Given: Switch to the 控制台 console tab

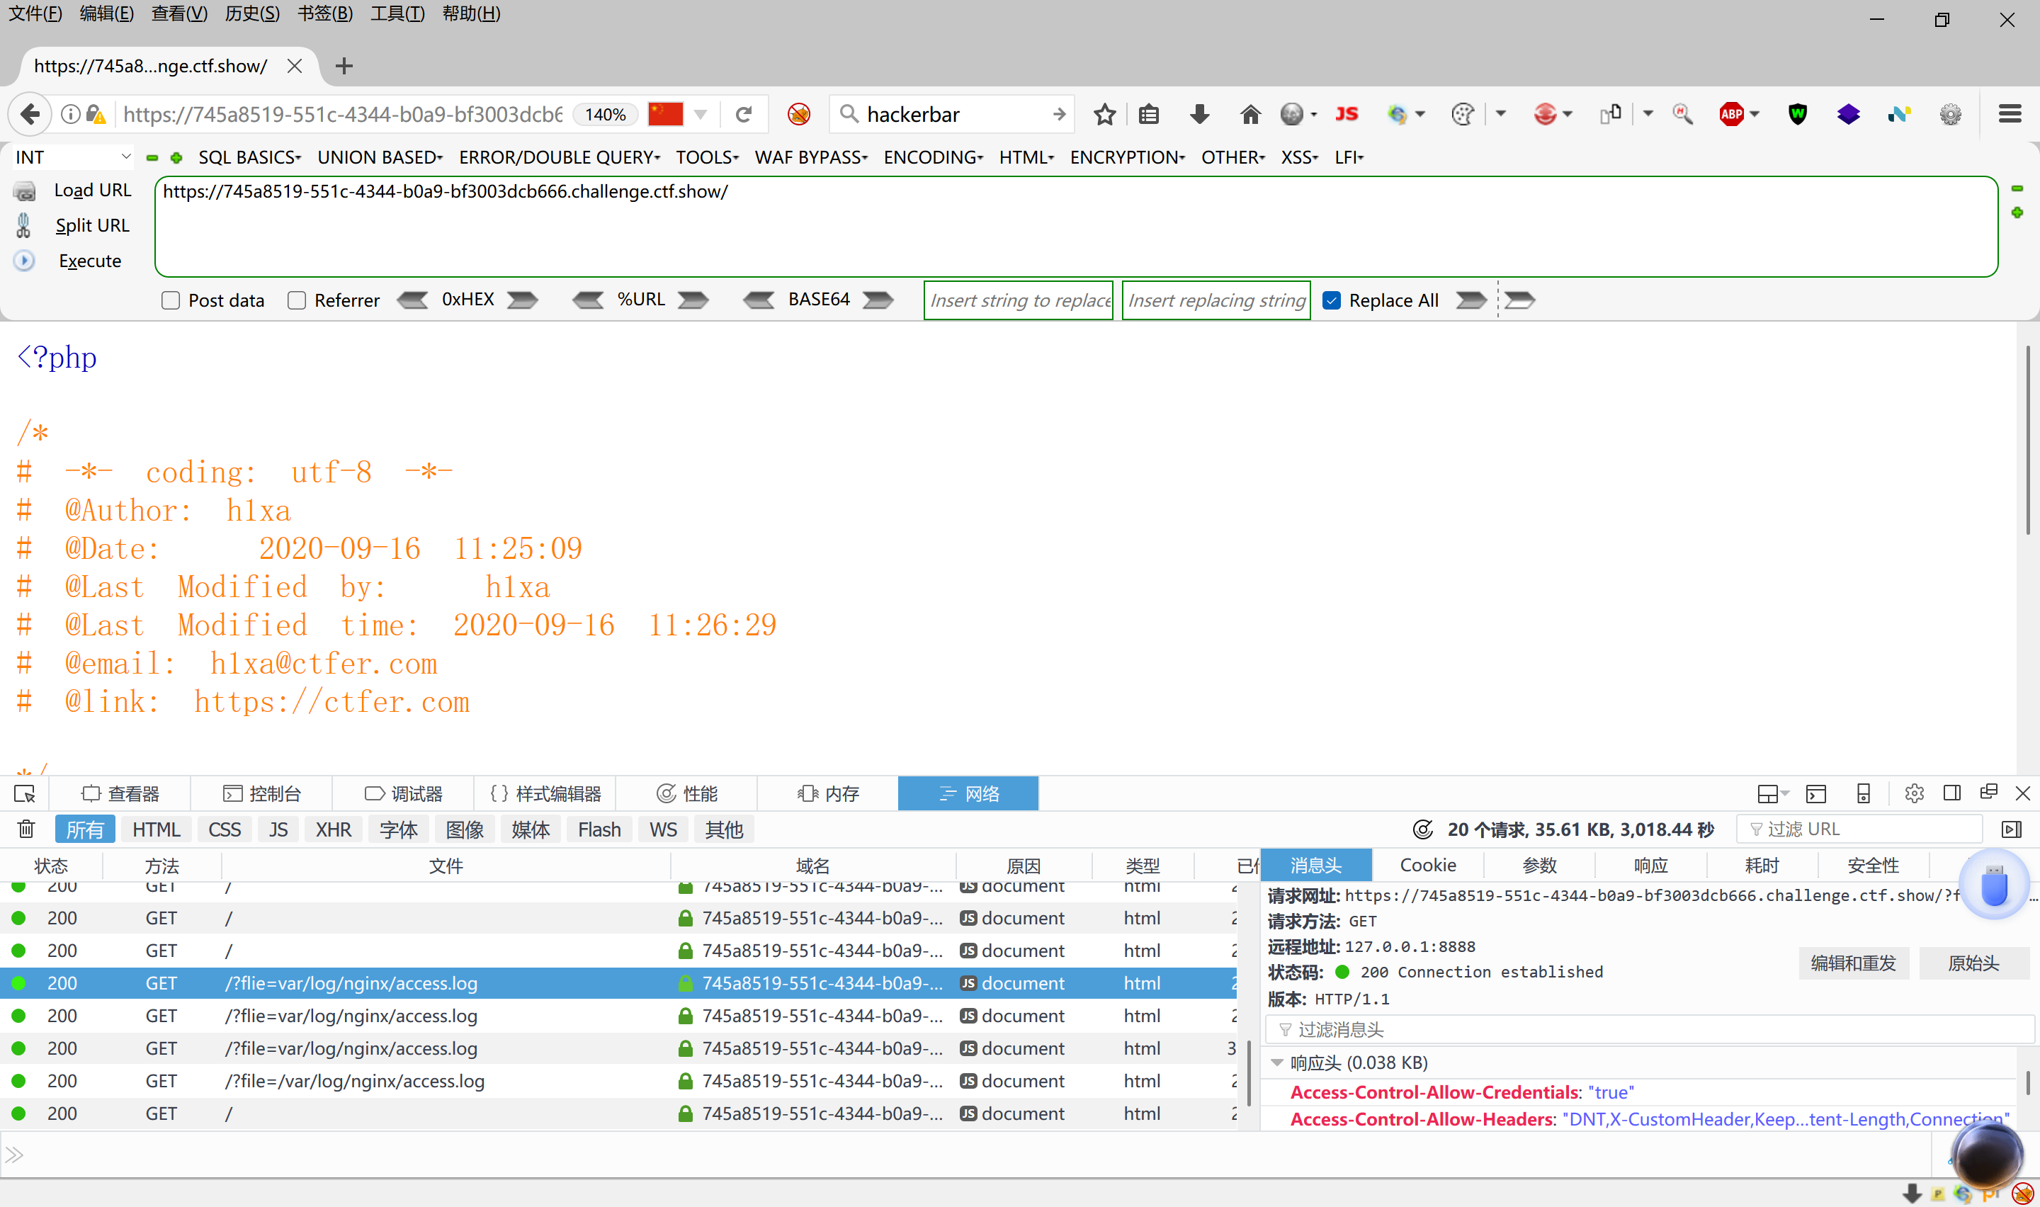Looking at the screenshot, I should pyautogui.click(x=262, y=794).
